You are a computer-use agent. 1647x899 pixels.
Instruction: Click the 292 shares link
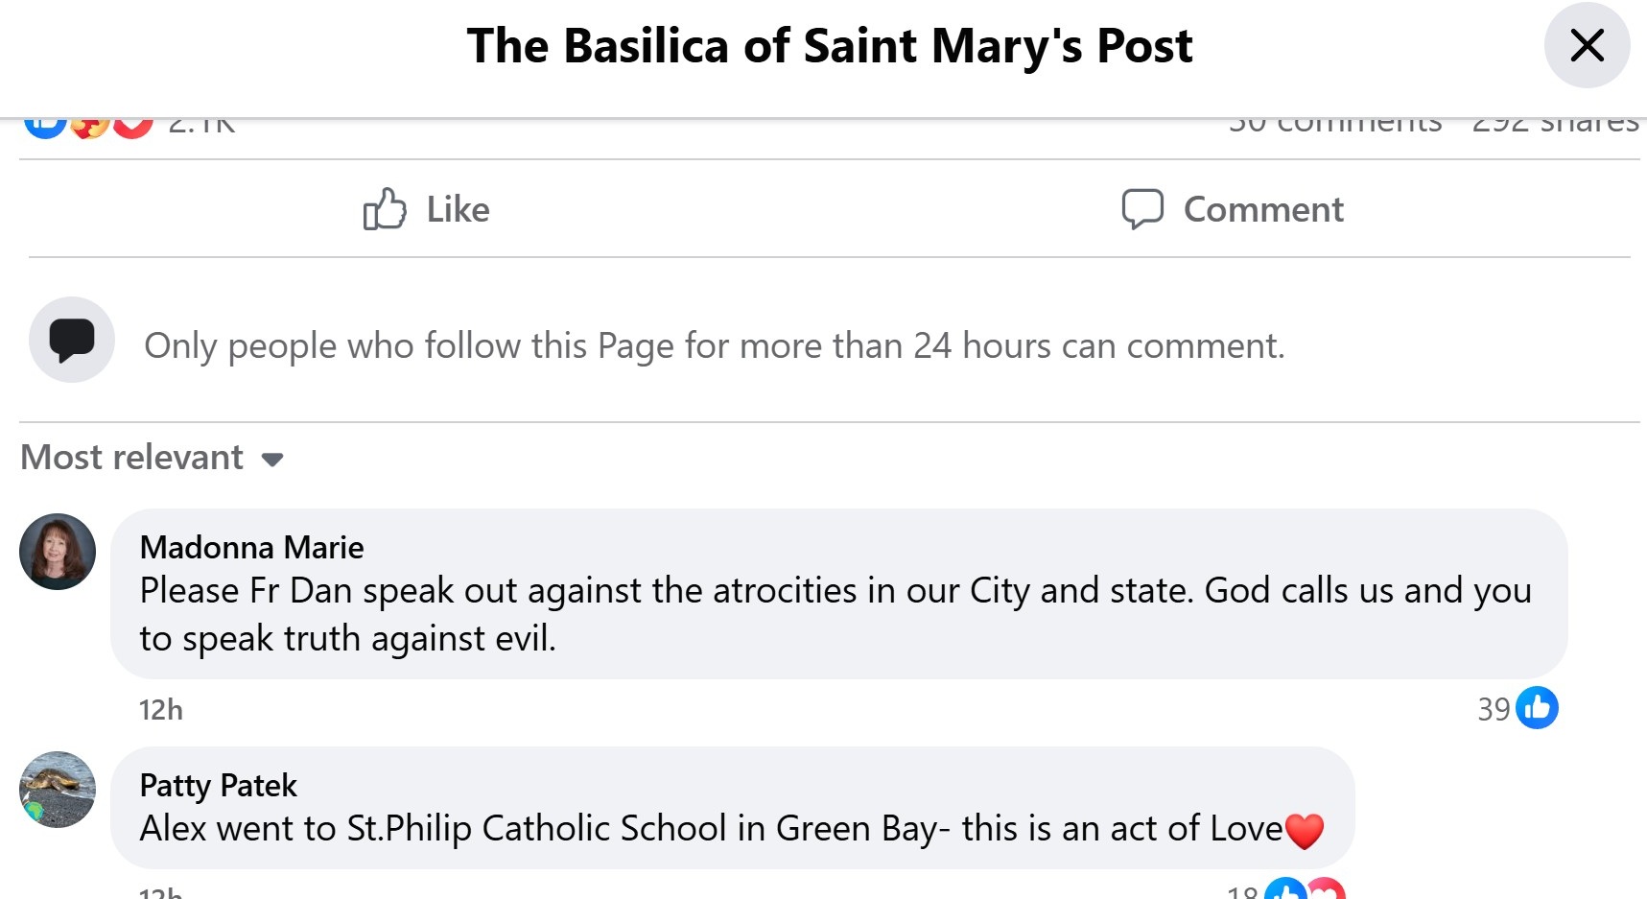coord(1555,125)
